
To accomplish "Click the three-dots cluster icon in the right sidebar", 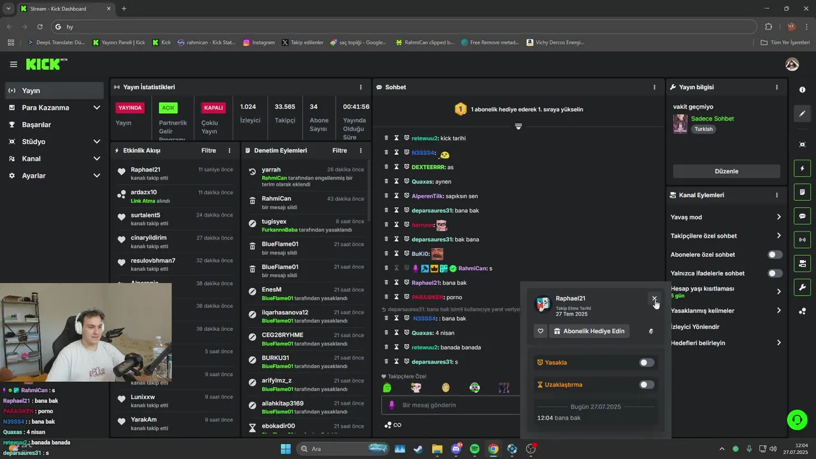I will pyautogui.click(x=802, y=311).
